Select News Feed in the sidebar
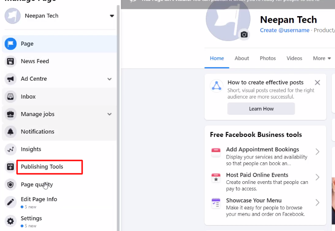 pyautogui.click(x=60, y=61)
